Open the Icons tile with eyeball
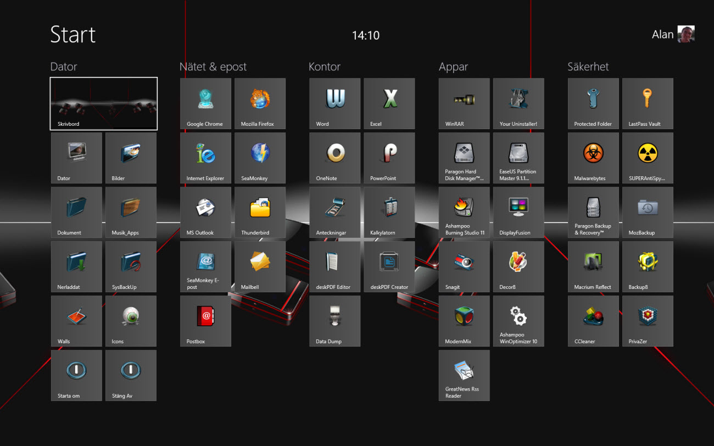The image size is (714, 446). coord(131,321)
